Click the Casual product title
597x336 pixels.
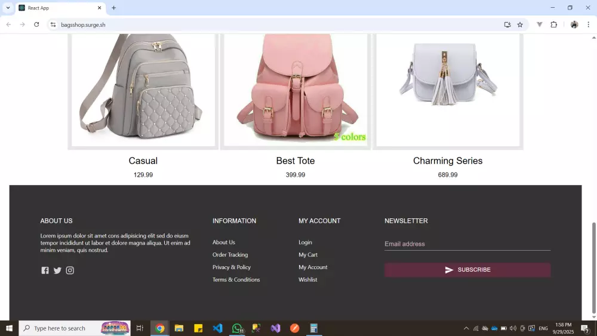(x=143, y=161)
